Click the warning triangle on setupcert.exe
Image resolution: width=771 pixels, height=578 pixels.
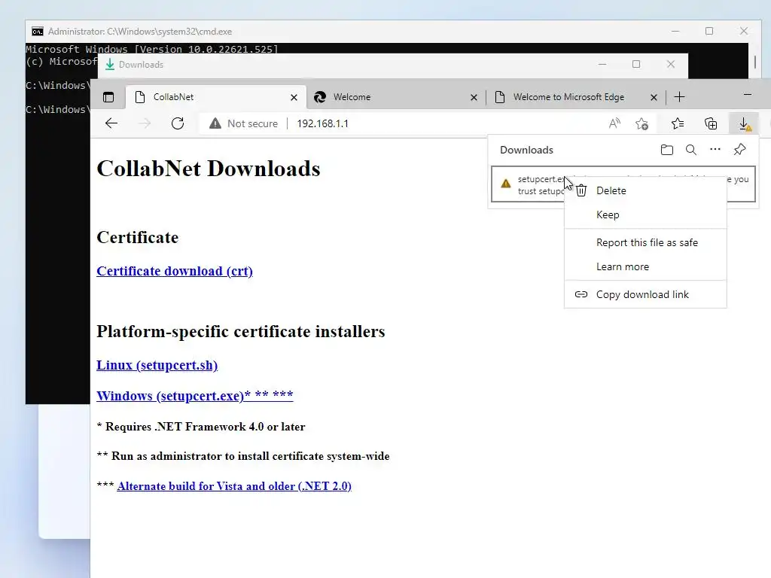[x=505, y=184]
